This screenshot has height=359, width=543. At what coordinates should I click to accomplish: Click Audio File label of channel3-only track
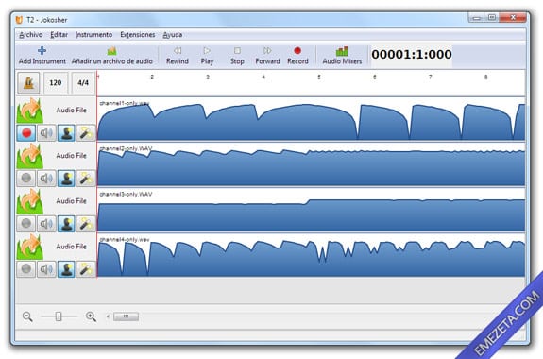click(71, 200)
